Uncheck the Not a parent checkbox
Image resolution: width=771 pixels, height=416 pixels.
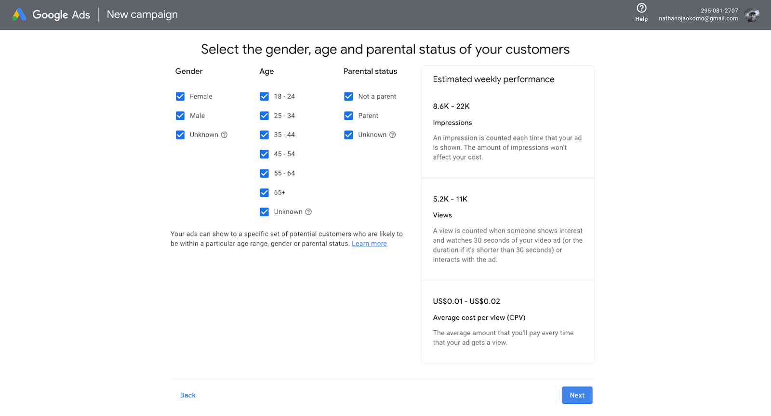click(348, 96)
